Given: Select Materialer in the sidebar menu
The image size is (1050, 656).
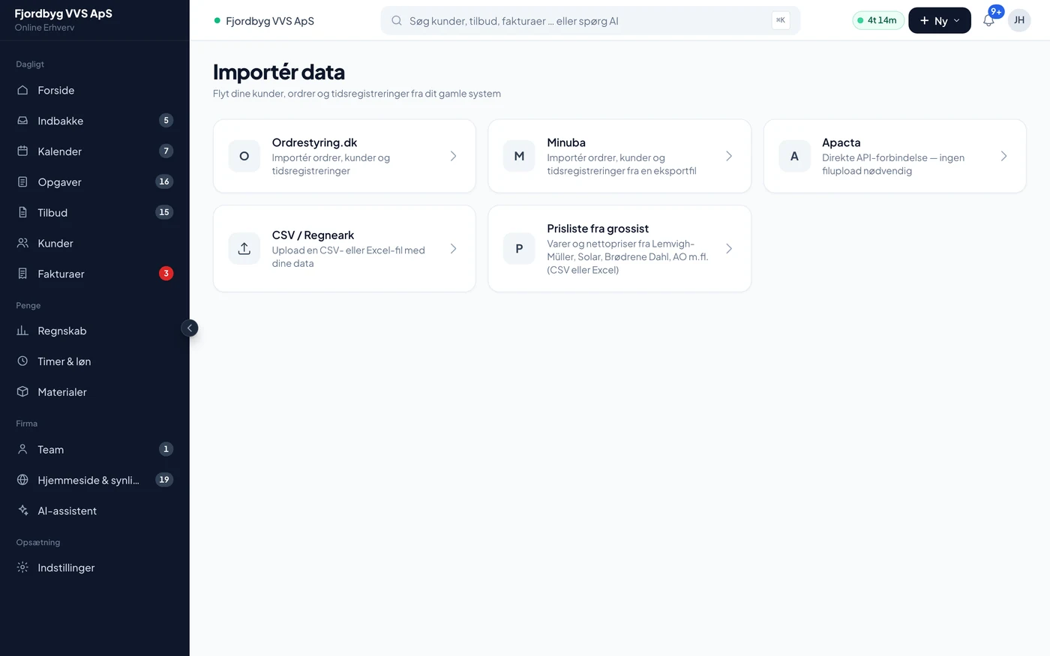Looking at the screenshot, I should point(94,392).
